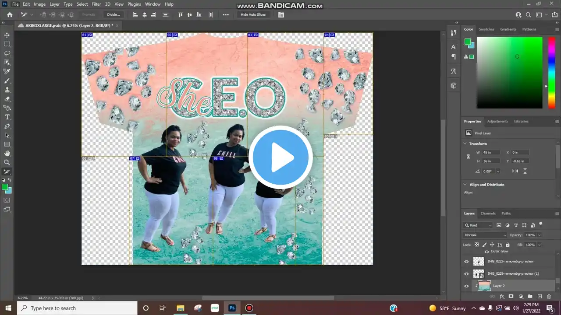This screenshot has height=315, width=561.
Task: Select the Hand tool
Action: (x=7, y=153)
